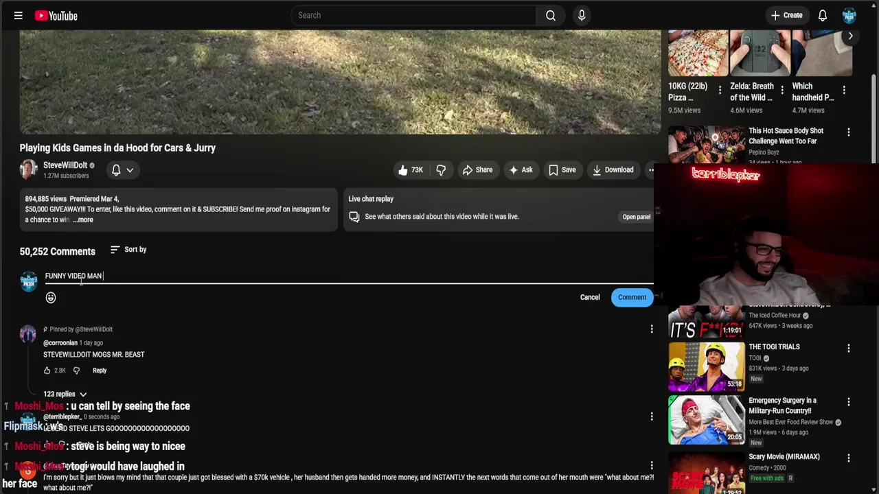Open Hot Sauce Body Shot thumbnail
Viewport: 879px width, 494px height.
(706, 145)
